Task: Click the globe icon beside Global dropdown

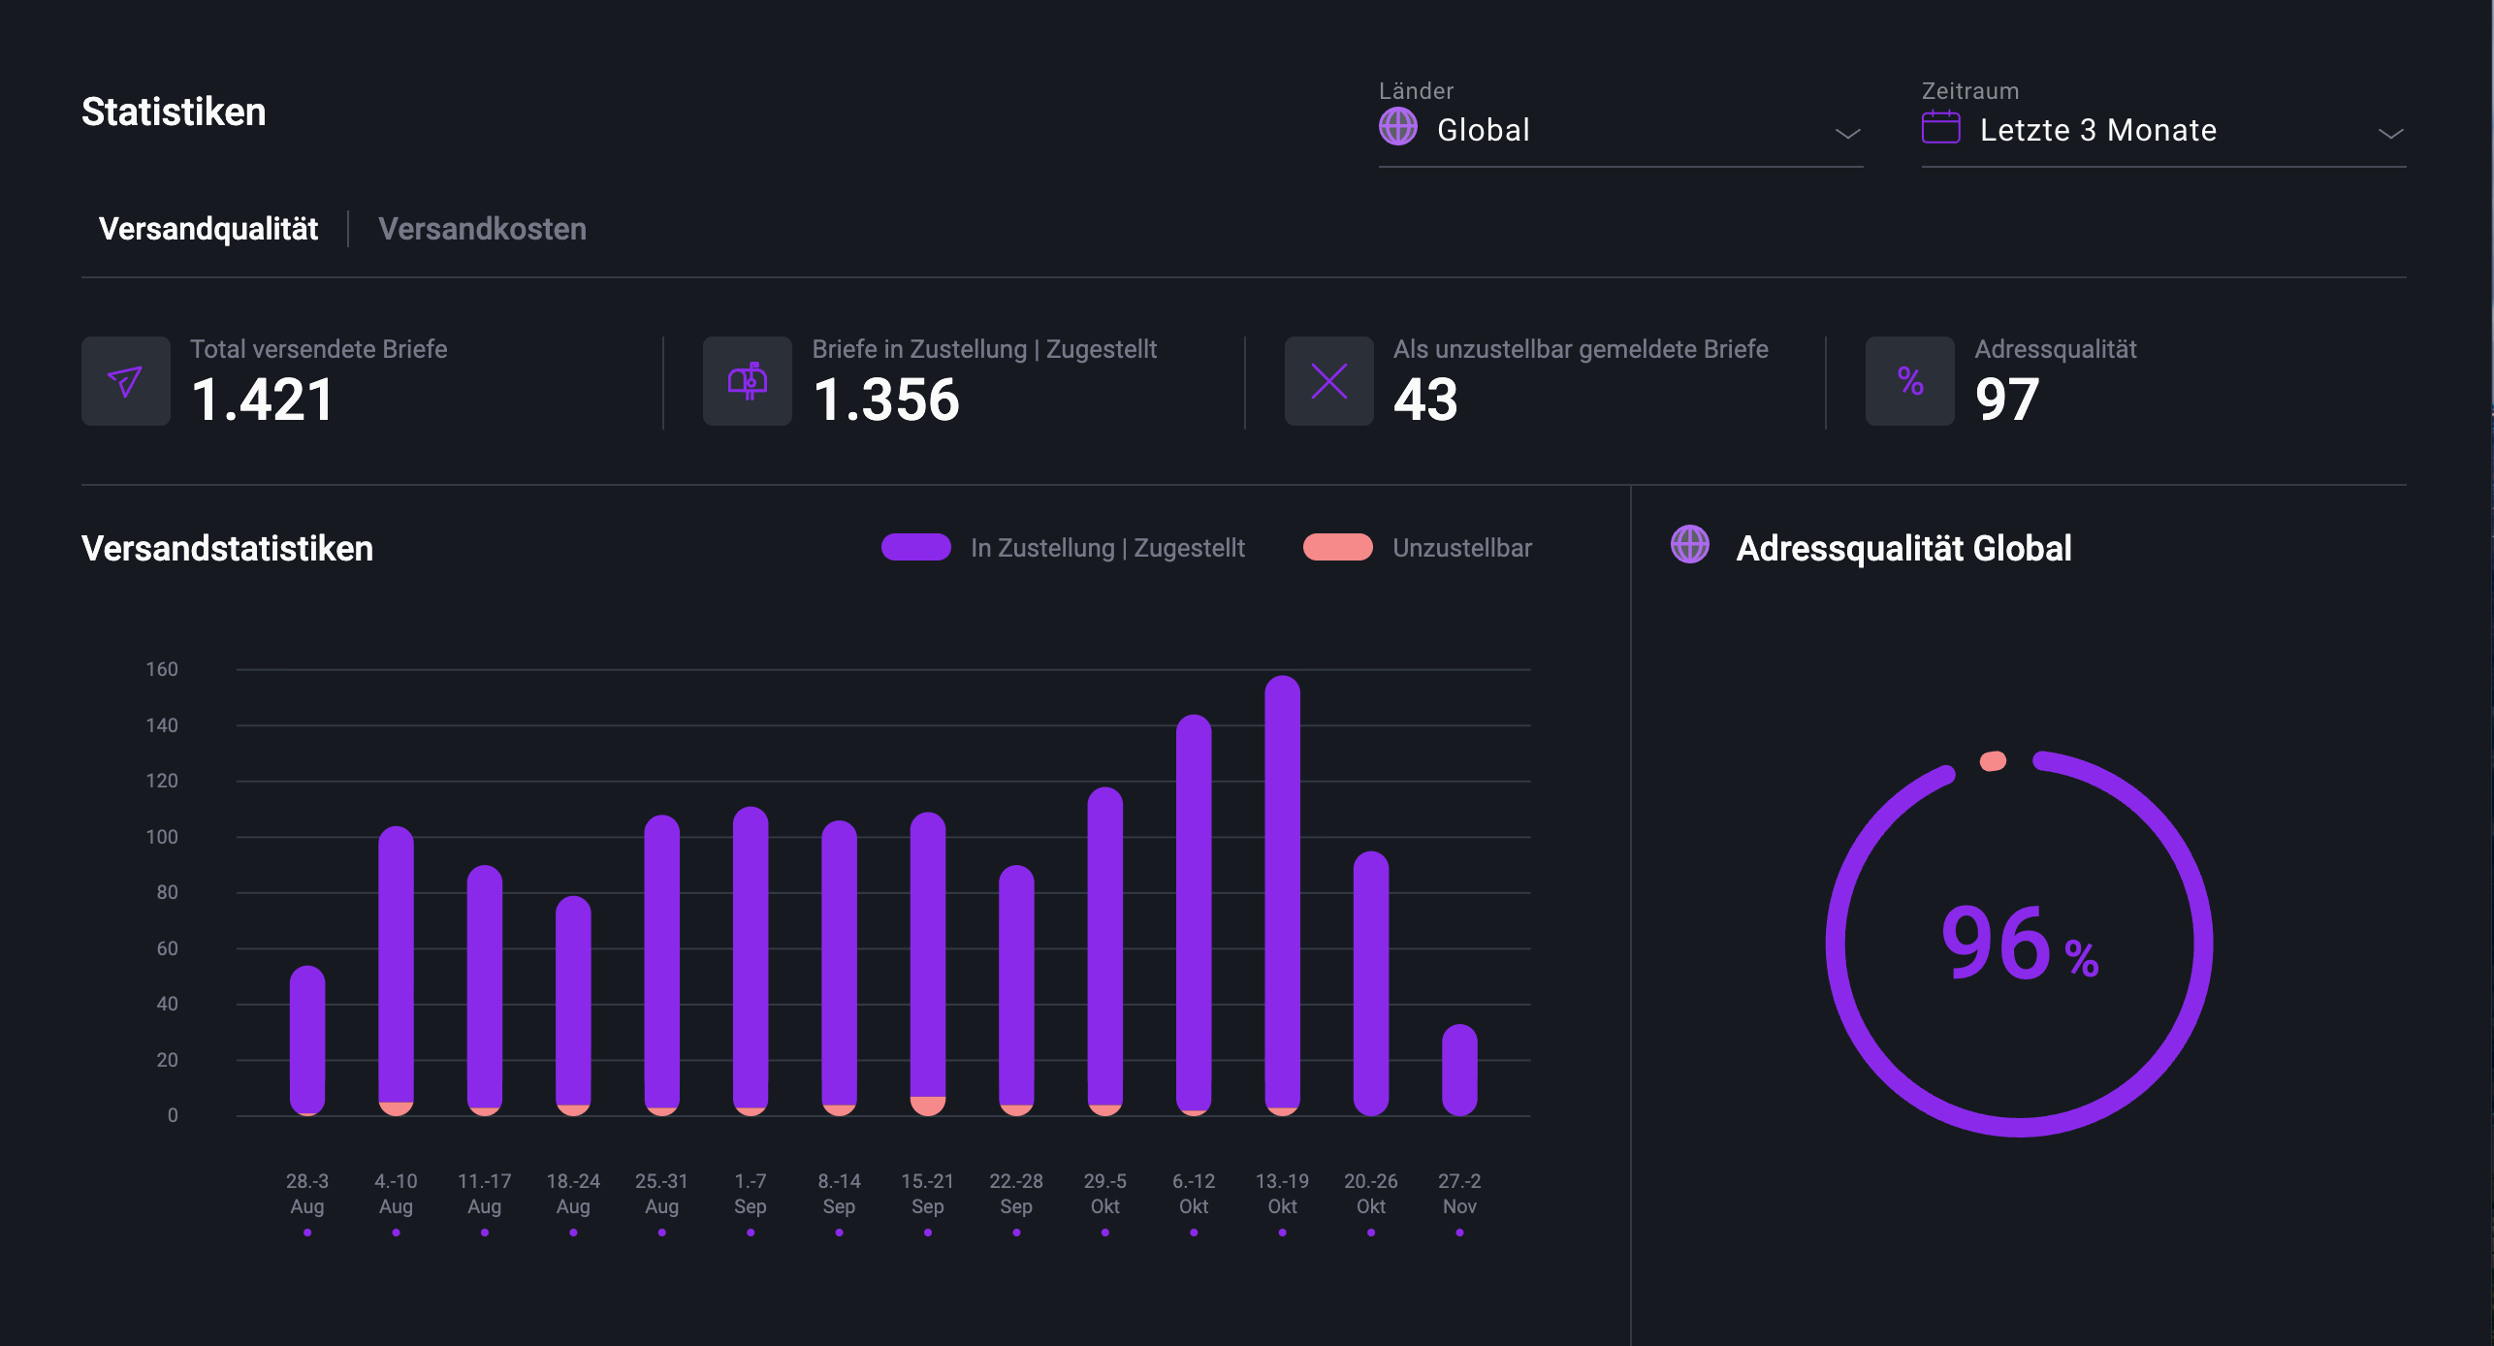Action: [x=1397, y=127]
